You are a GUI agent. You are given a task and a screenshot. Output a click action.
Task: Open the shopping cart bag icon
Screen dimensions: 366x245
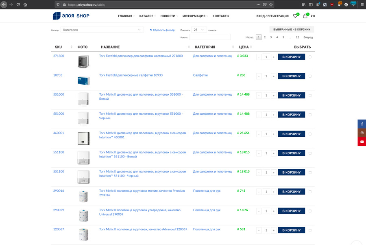coord(305,16)
